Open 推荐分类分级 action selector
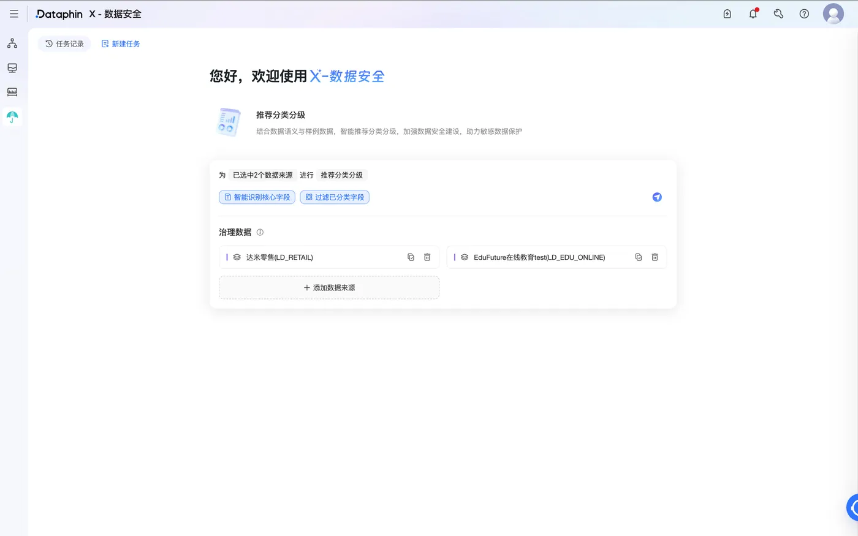Viewport: 858px width, 536px height. pos(341,175)
